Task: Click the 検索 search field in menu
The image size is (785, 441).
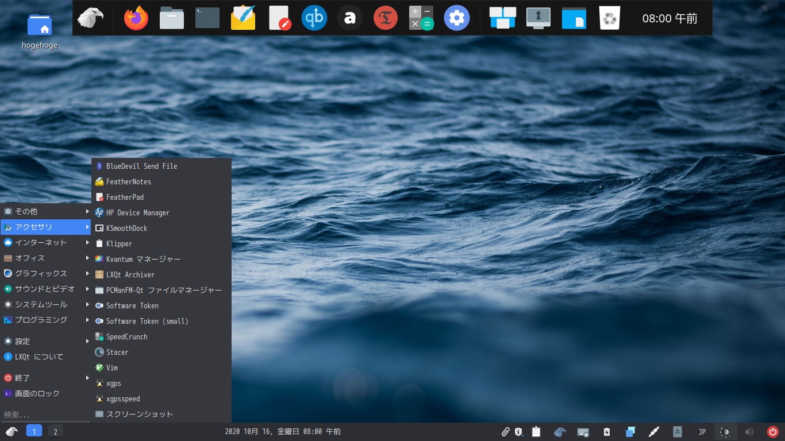Action: pyautogui.click(x=45, y=414)
